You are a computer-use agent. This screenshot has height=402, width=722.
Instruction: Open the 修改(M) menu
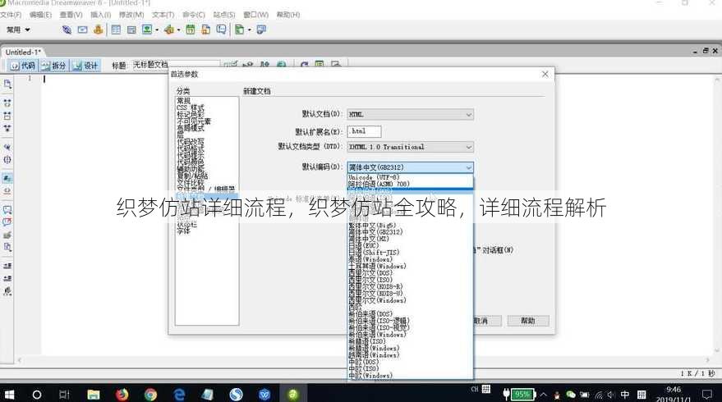pos(131,15)
